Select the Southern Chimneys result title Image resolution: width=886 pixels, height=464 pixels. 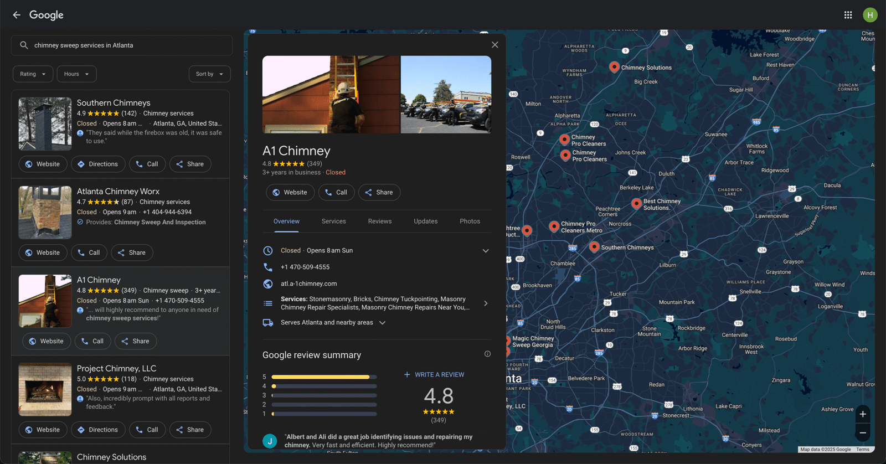point(114,103)
